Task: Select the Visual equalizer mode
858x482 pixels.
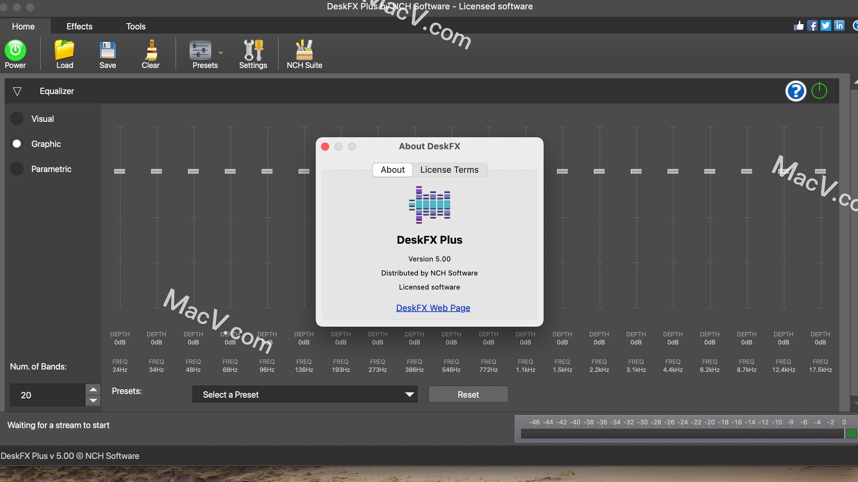Action: tap(17, 118)
